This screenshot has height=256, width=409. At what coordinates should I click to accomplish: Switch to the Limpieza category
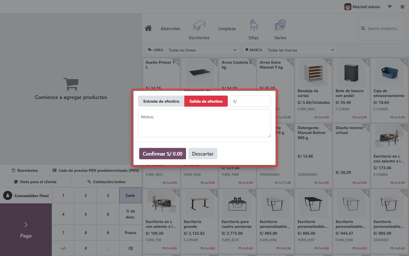pyautogui.click(x=227, y=29)
